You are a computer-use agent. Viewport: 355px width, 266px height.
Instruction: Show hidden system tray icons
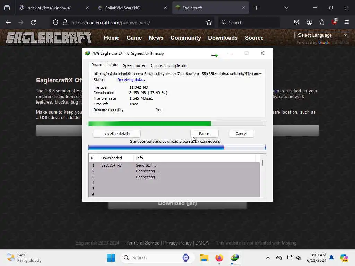click(268, 258)
